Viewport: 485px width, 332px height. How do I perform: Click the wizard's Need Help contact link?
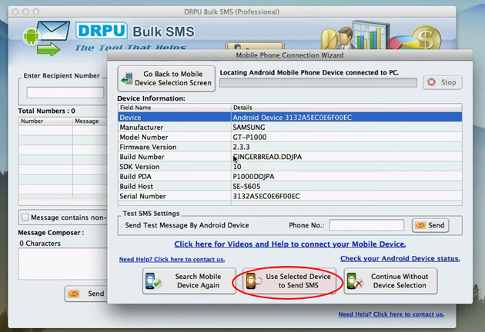click(x=172, y=260)
